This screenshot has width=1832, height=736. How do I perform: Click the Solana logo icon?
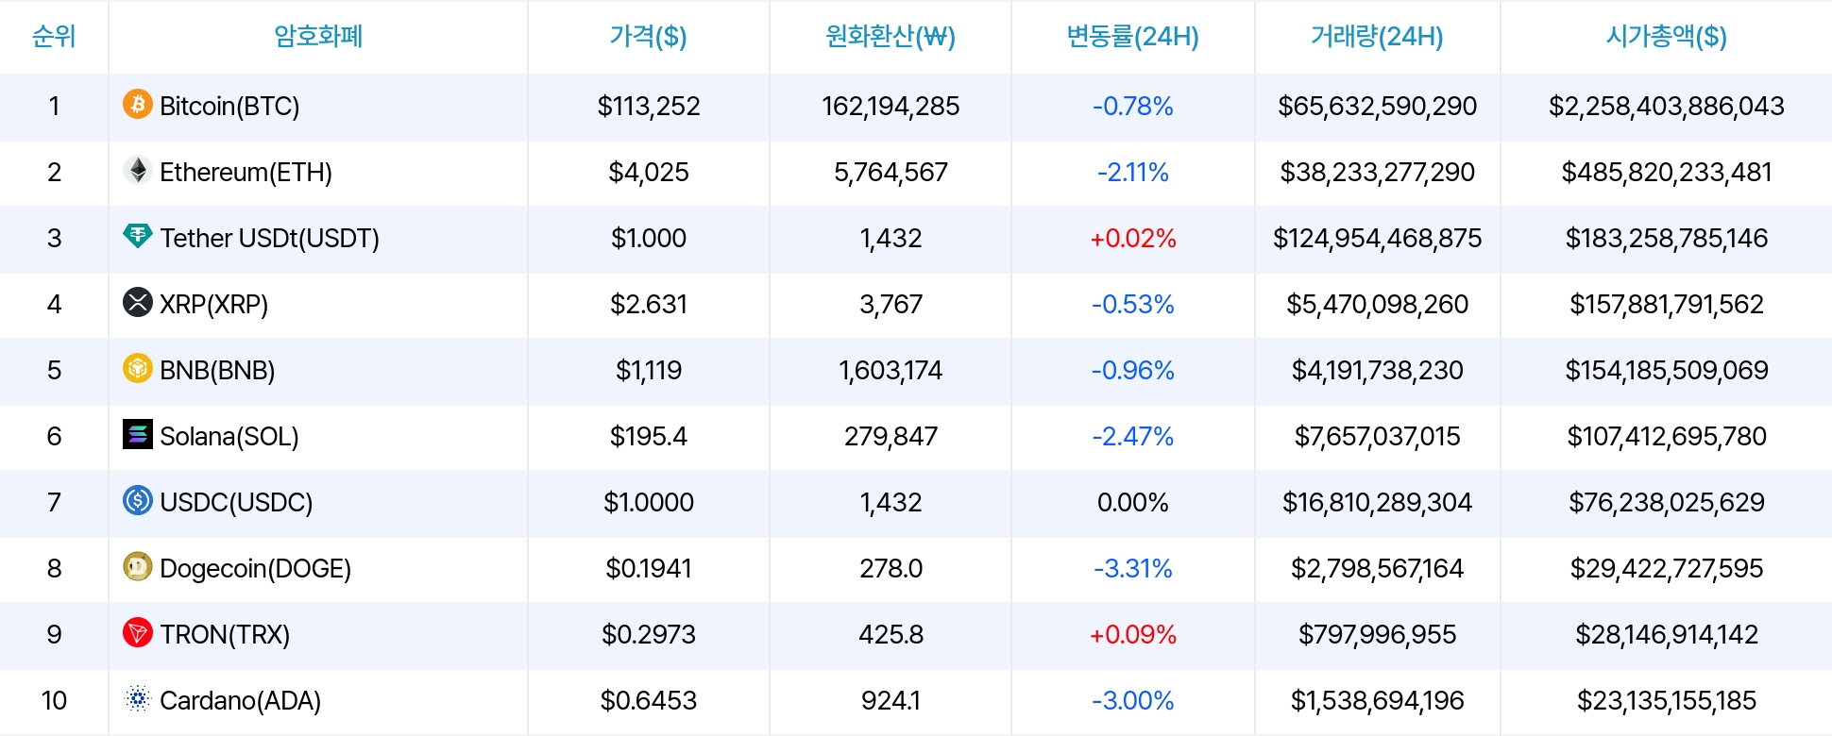(x=138, y=434)
